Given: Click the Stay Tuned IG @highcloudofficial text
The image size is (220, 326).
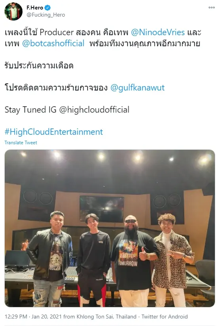Looking at the screenshot, I should [x=67, y=110].
